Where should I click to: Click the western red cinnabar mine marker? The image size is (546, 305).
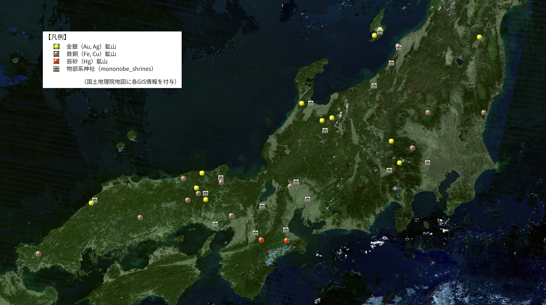click(261, 240)
